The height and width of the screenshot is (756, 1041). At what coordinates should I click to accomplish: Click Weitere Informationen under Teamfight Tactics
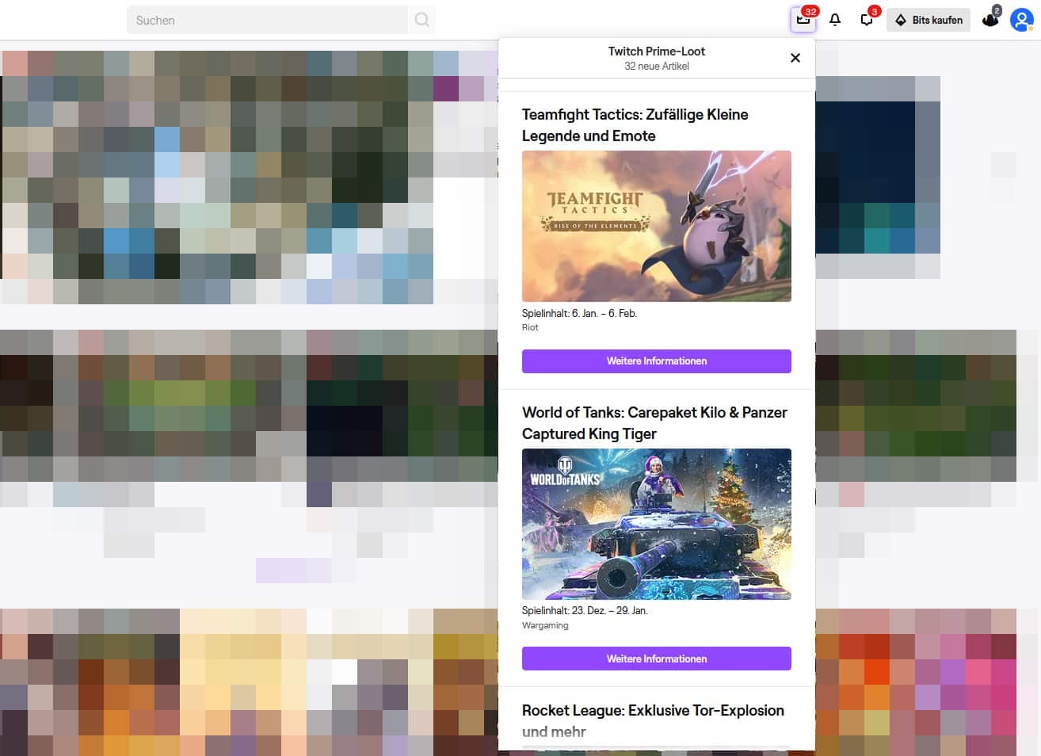656,361
